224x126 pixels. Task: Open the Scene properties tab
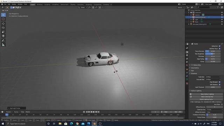click(187, 62)
